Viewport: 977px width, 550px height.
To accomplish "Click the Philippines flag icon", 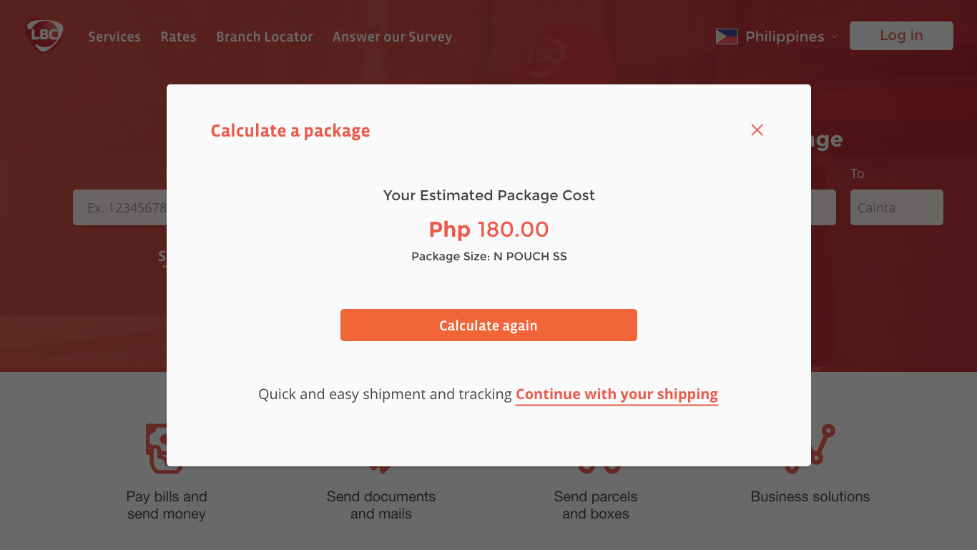I will [727, 36].
